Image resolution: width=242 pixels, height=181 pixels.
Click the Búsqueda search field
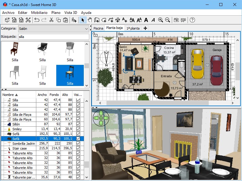[x=54, y=37]
